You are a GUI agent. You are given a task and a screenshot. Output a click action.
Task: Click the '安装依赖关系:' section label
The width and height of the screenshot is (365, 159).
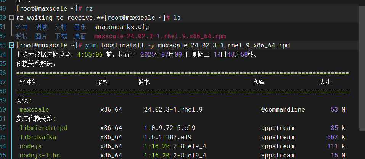tap(36, 118)
